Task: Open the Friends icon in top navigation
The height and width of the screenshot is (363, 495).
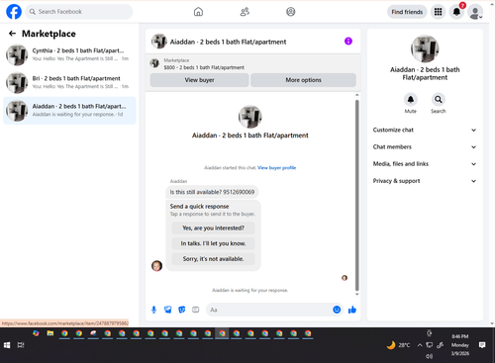Action: 245,12
